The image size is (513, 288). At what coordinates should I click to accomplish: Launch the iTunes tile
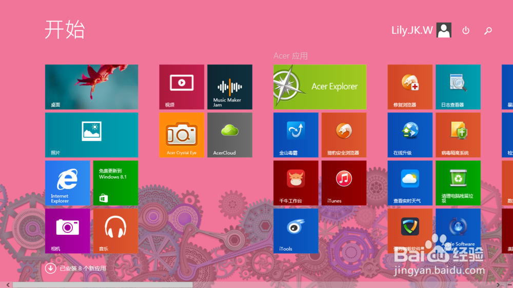[x=344, y=183]
